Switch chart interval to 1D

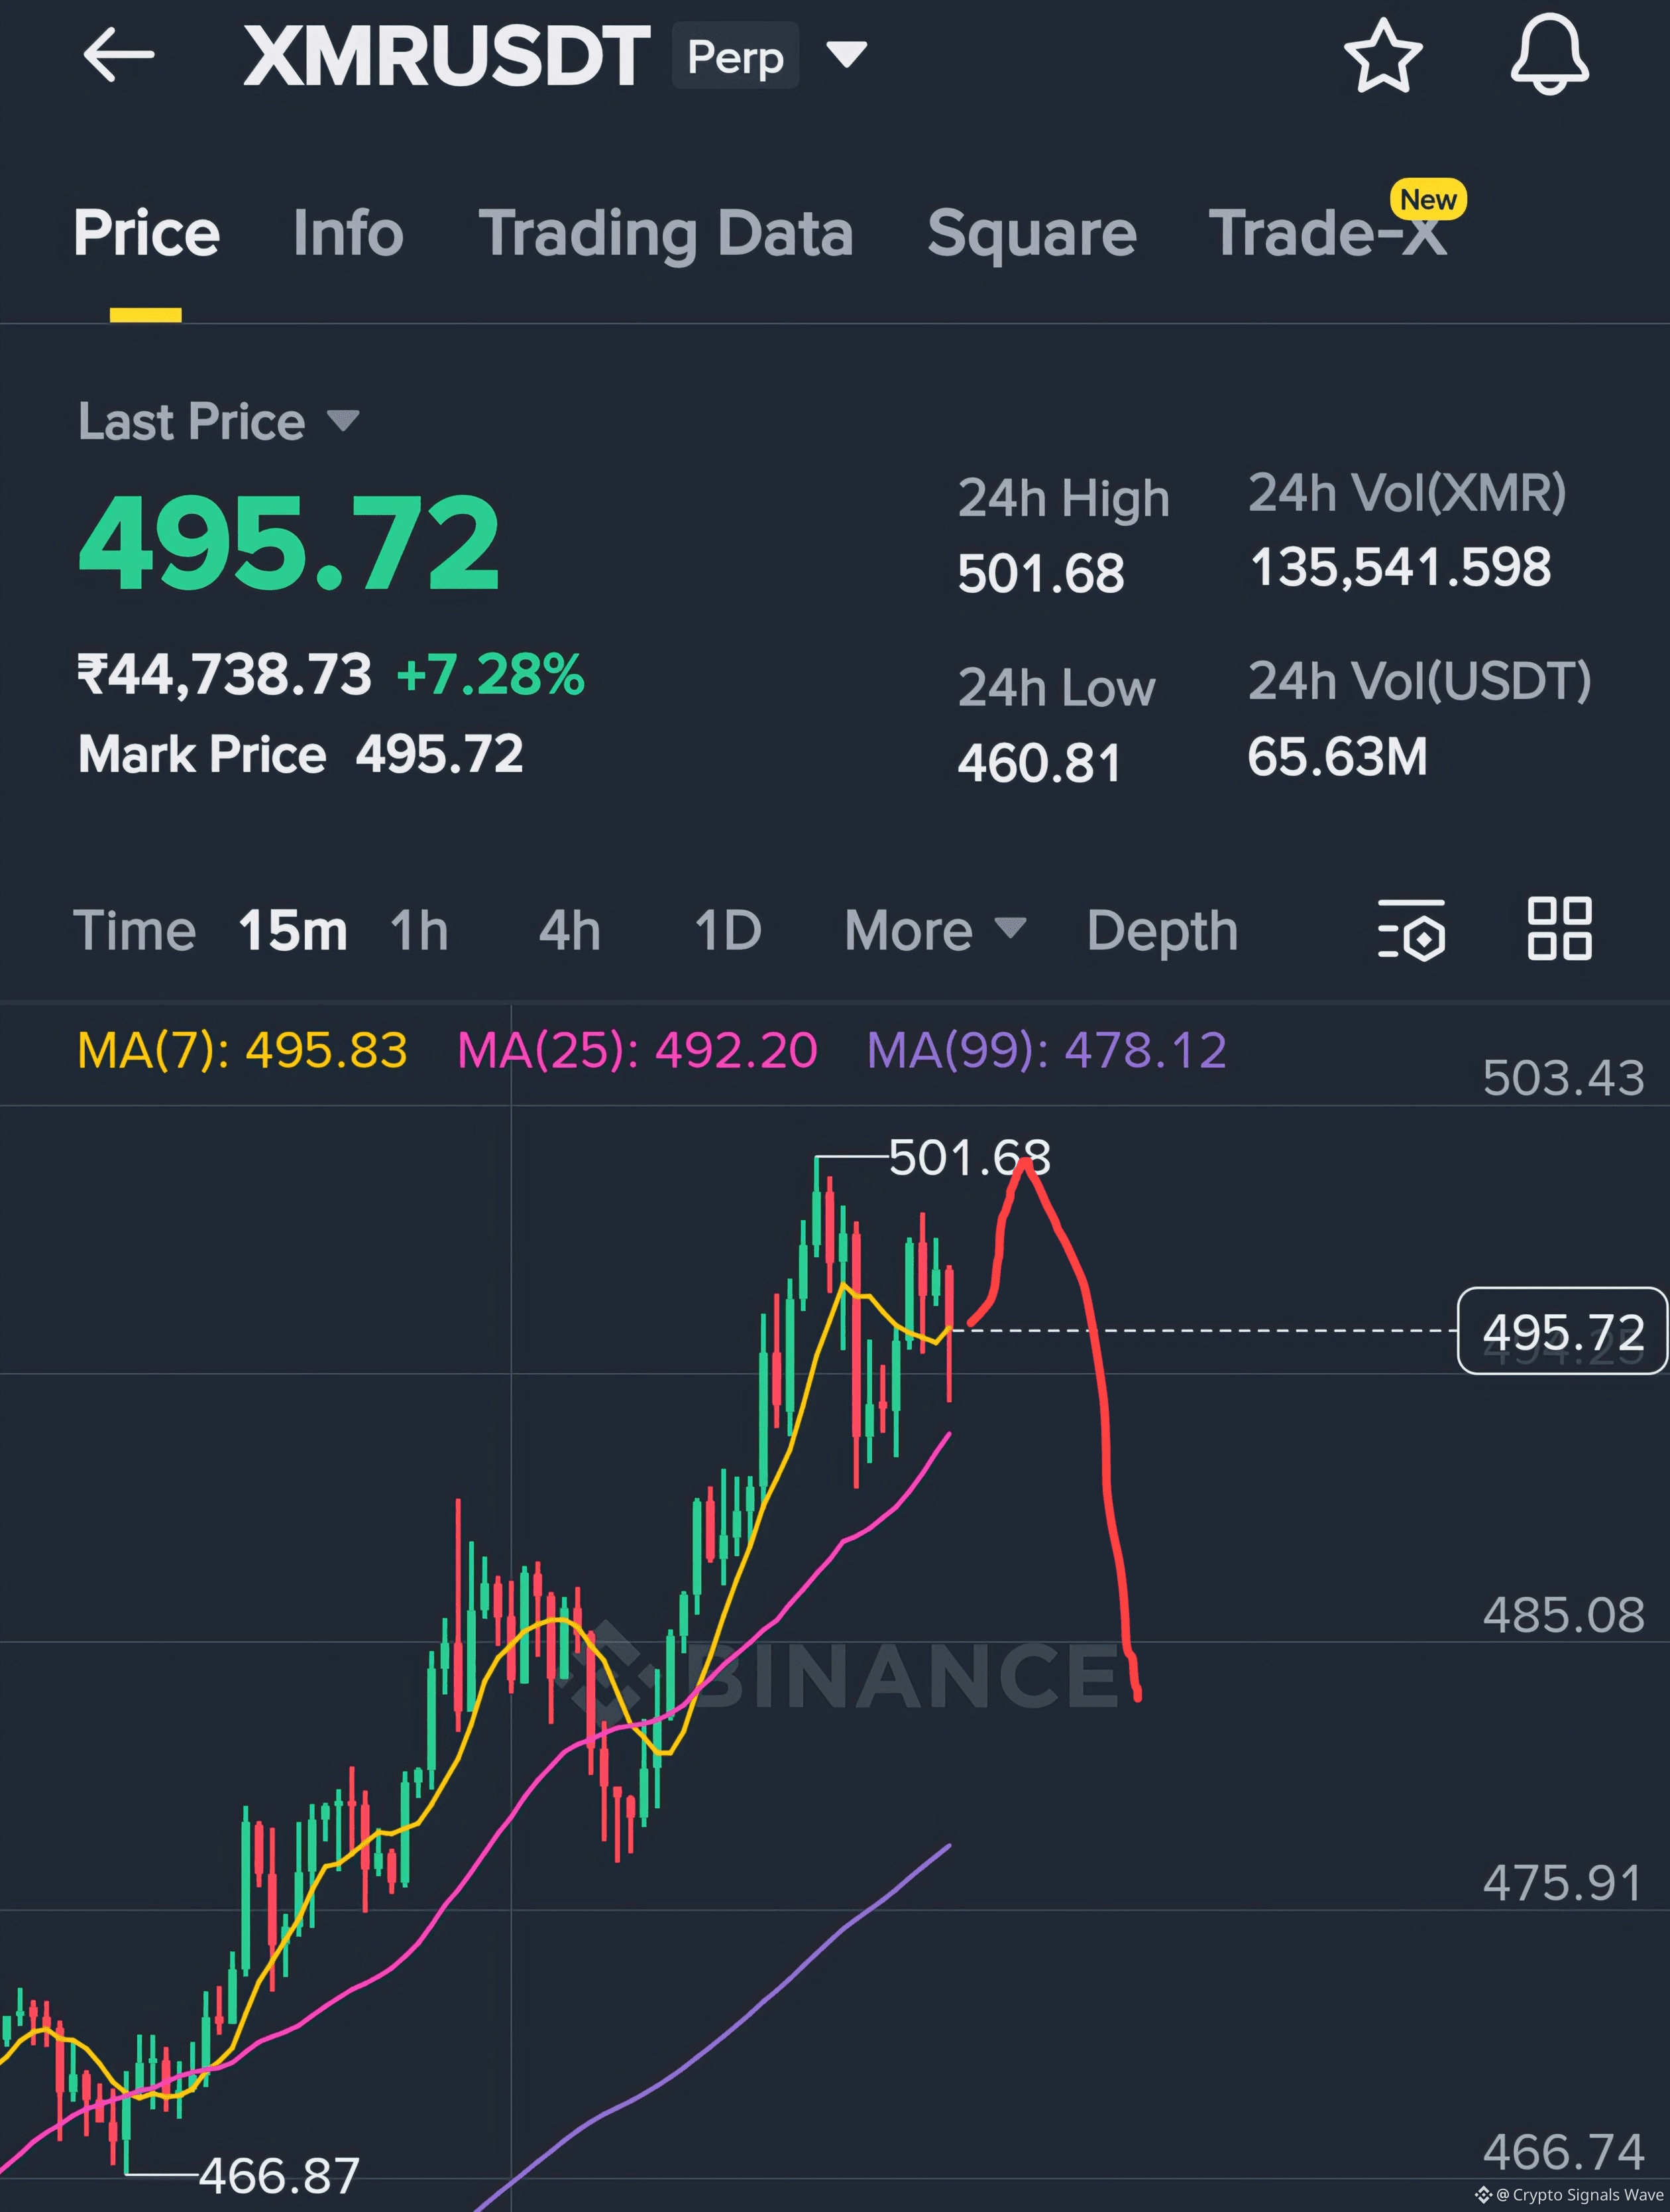point(728,931)
